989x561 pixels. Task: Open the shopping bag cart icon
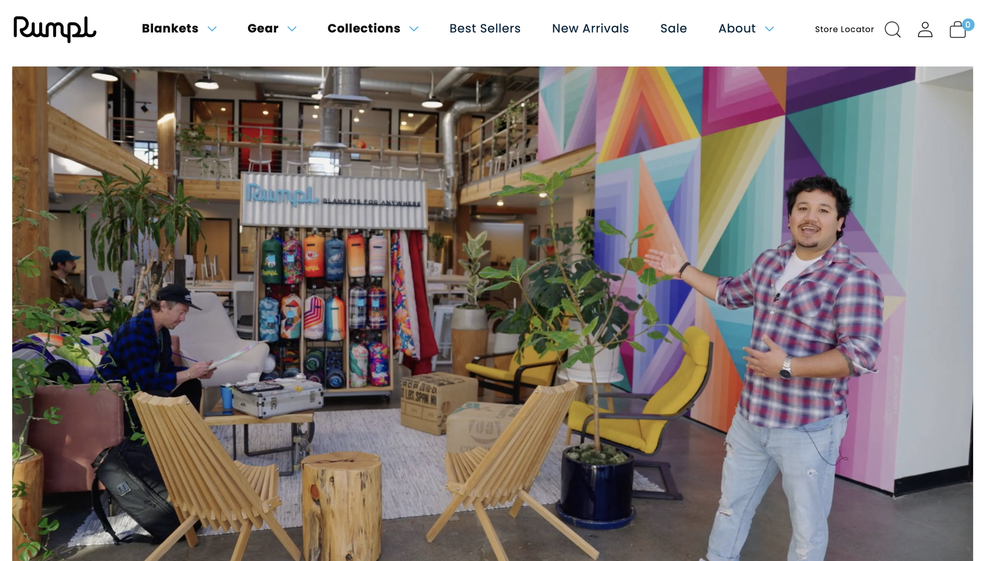point(957,30)
